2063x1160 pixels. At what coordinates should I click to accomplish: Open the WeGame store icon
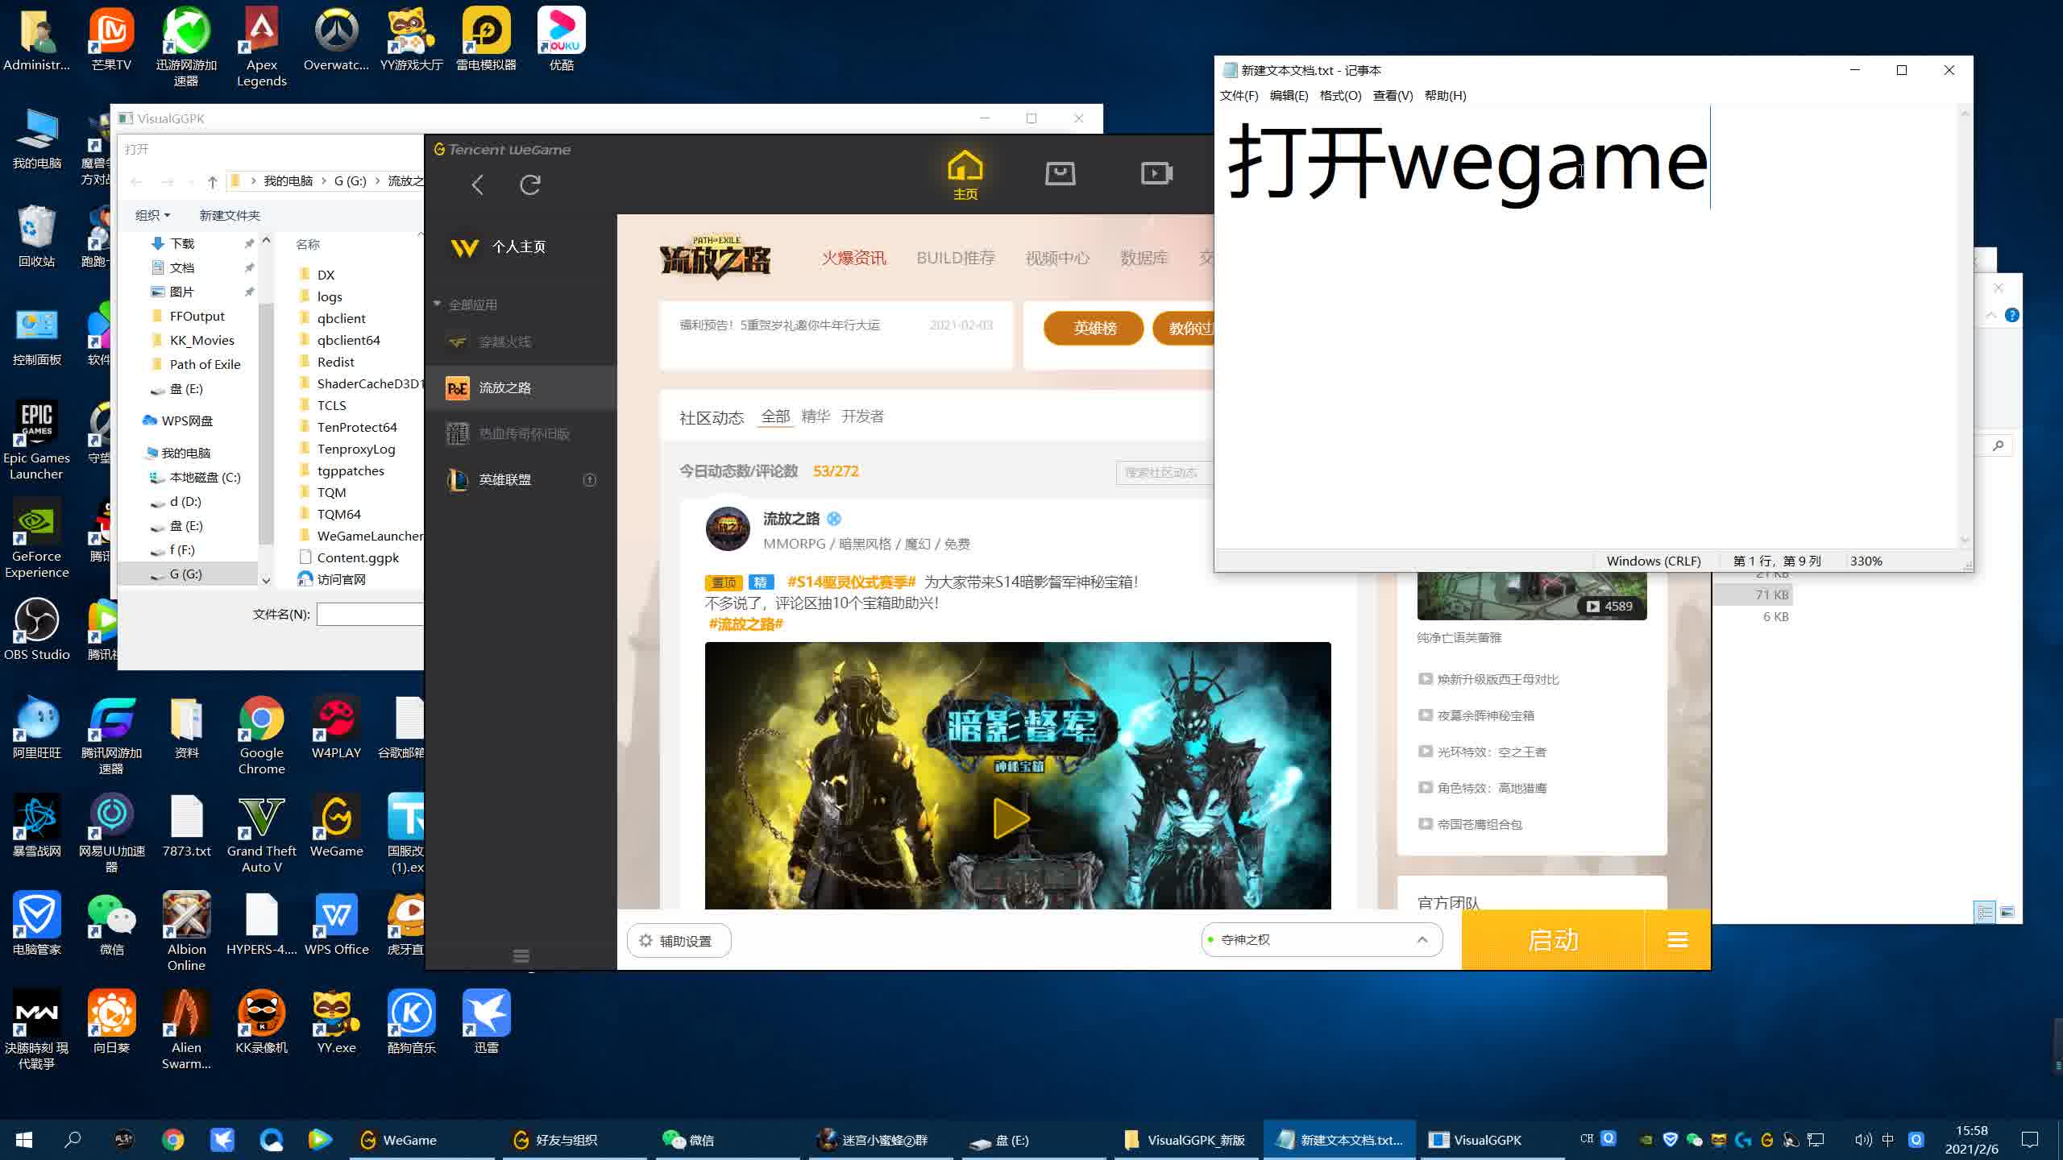1060,173
